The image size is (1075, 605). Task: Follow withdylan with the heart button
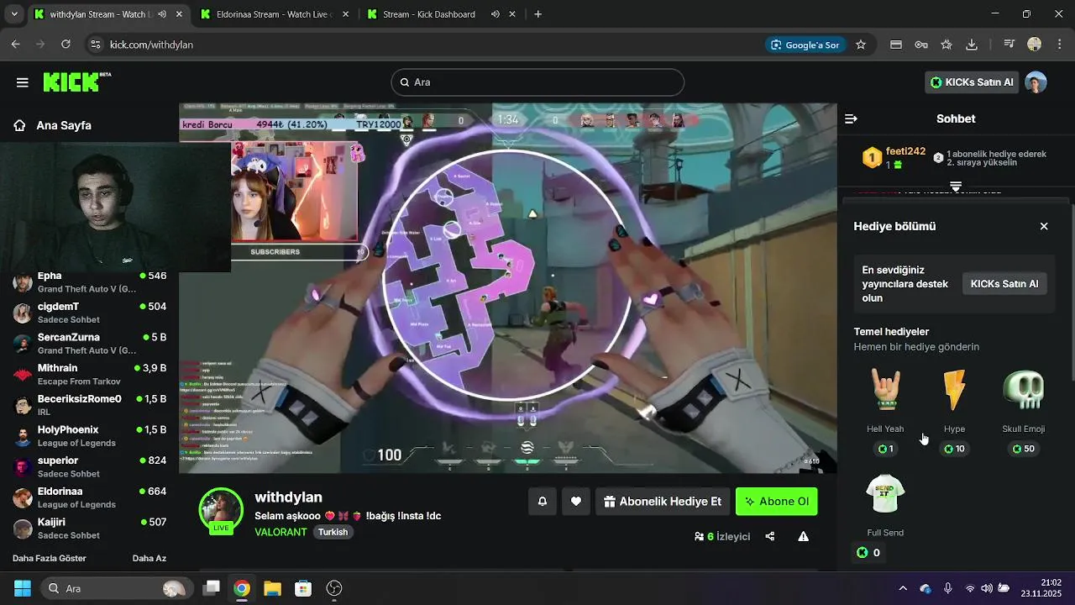(x=576, y=502)
